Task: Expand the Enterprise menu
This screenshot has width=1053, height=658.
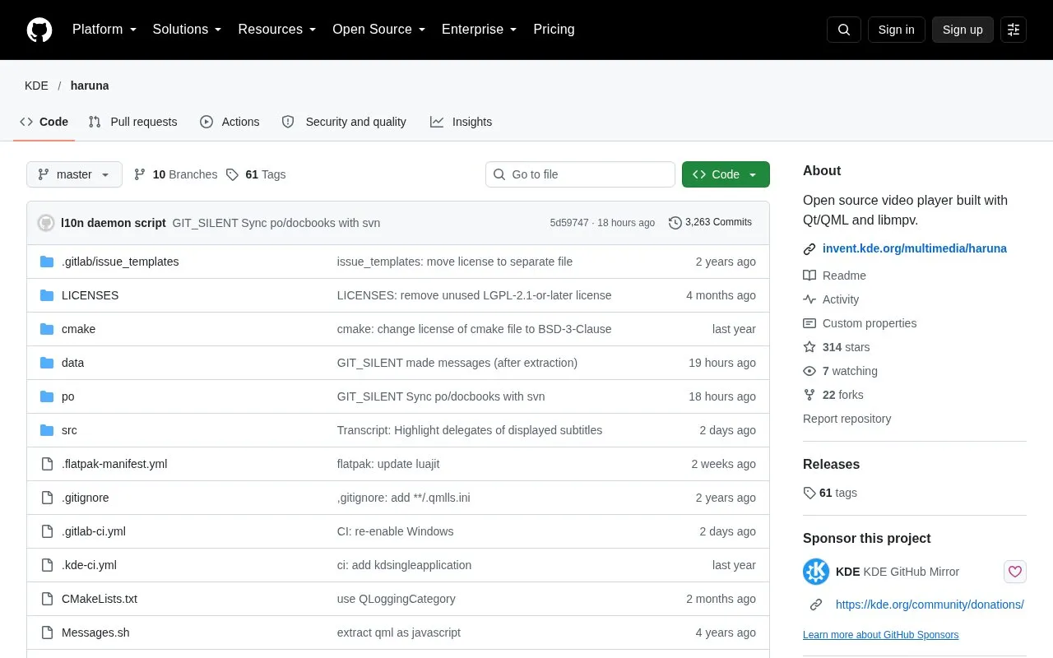Action: (x=480, y=30)
